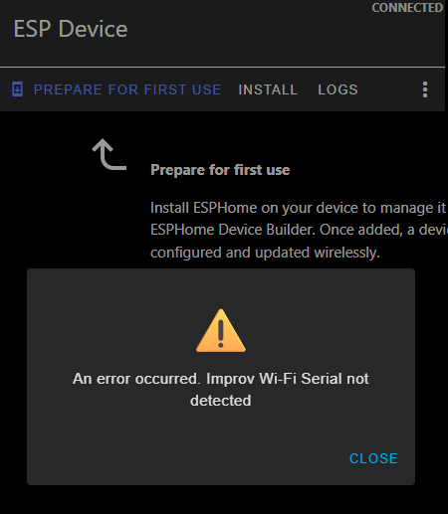This screenshot has height=514, width=448.
Task: Dismiss the error dialog with CLOSE
Action: pyautogui.click(x=373, y=458)
